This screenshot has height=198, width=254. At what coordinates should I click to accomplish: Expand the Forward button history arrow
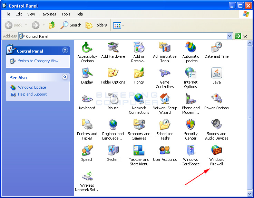click(43, 25)
